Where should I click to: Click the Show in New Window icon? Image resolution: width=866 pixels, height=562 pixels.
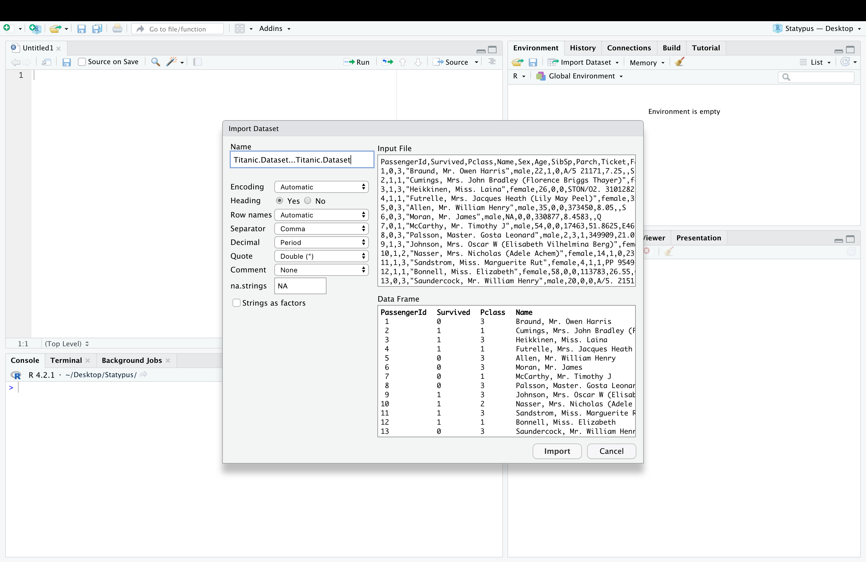46,62
